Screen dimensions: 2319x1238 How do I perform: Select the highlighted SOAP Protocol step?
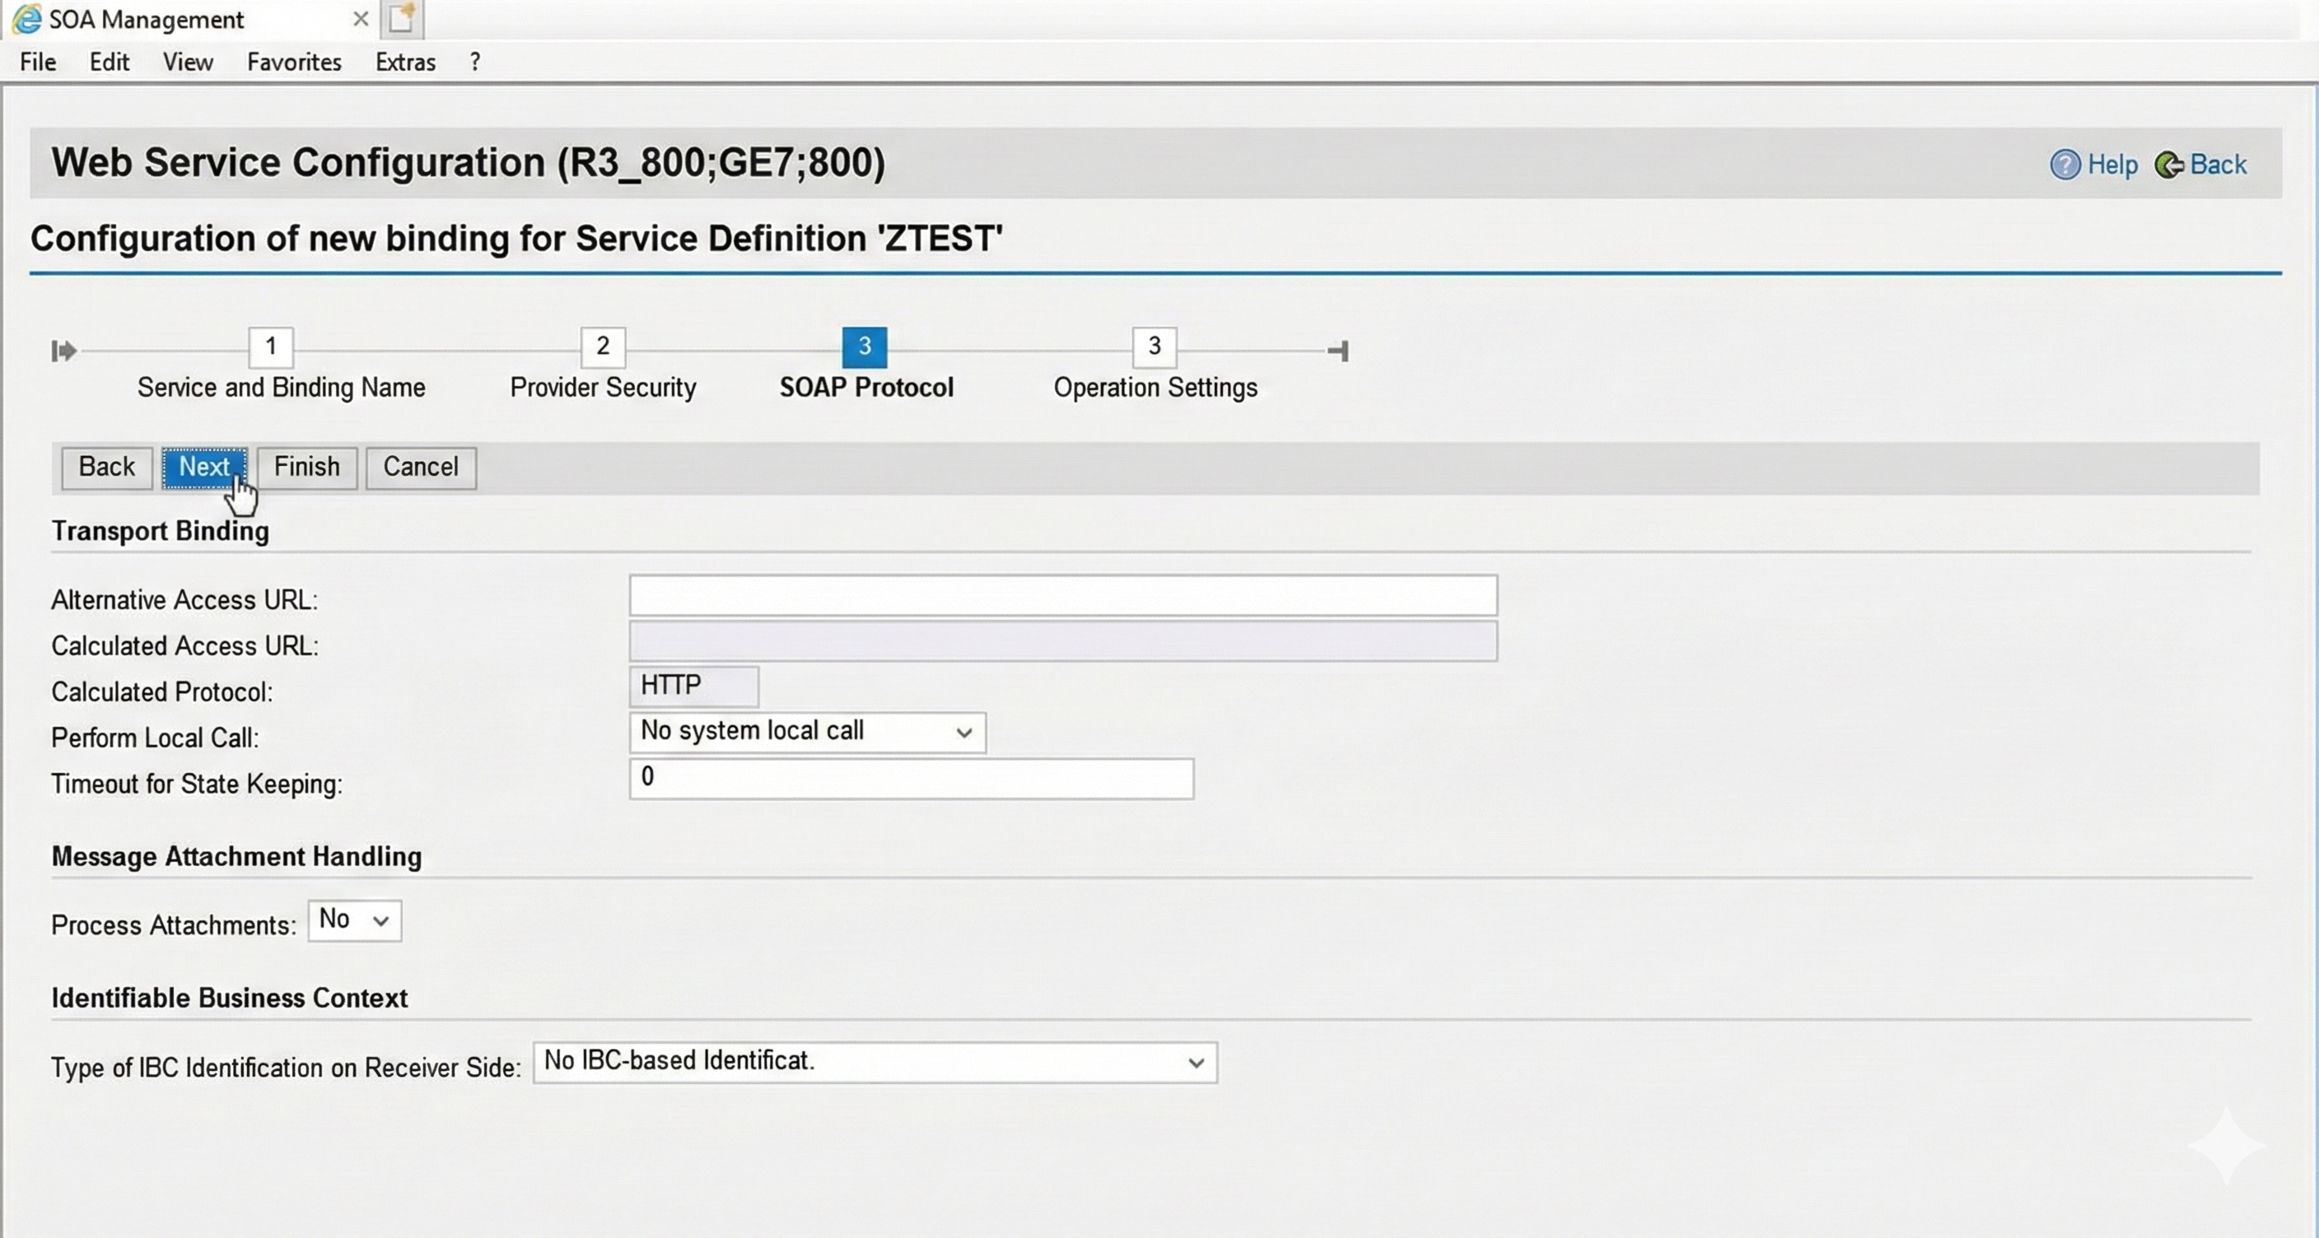click(864, 347)
